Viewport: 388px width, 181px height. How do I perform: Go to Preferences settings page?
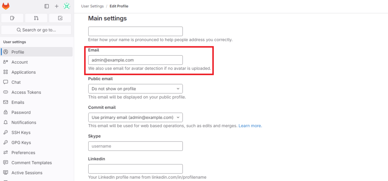[23, 153]
